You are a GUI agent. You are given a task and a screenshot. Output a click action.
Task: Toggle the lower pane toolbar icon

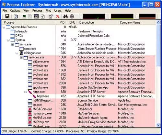click(36, 17)
